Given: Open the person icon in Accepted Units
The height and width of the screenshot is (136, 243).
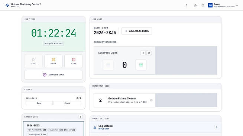Looking at the screenshot, I should coord(149,53).
